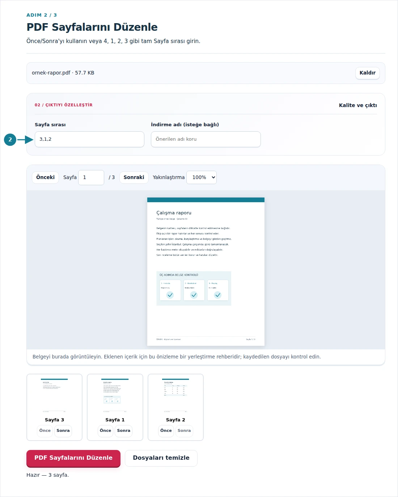Focus the İndirme adı input field
Image resolution: width=398 pixels, height=497 pixels.
coord(206,139)
